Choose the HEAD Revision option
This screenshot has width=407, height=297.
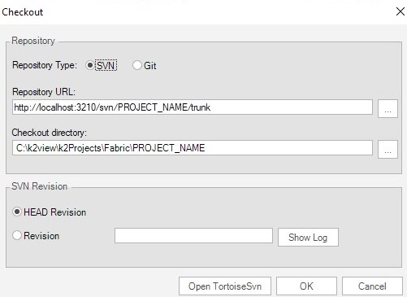pyautogui.click(x=17, y=212)
